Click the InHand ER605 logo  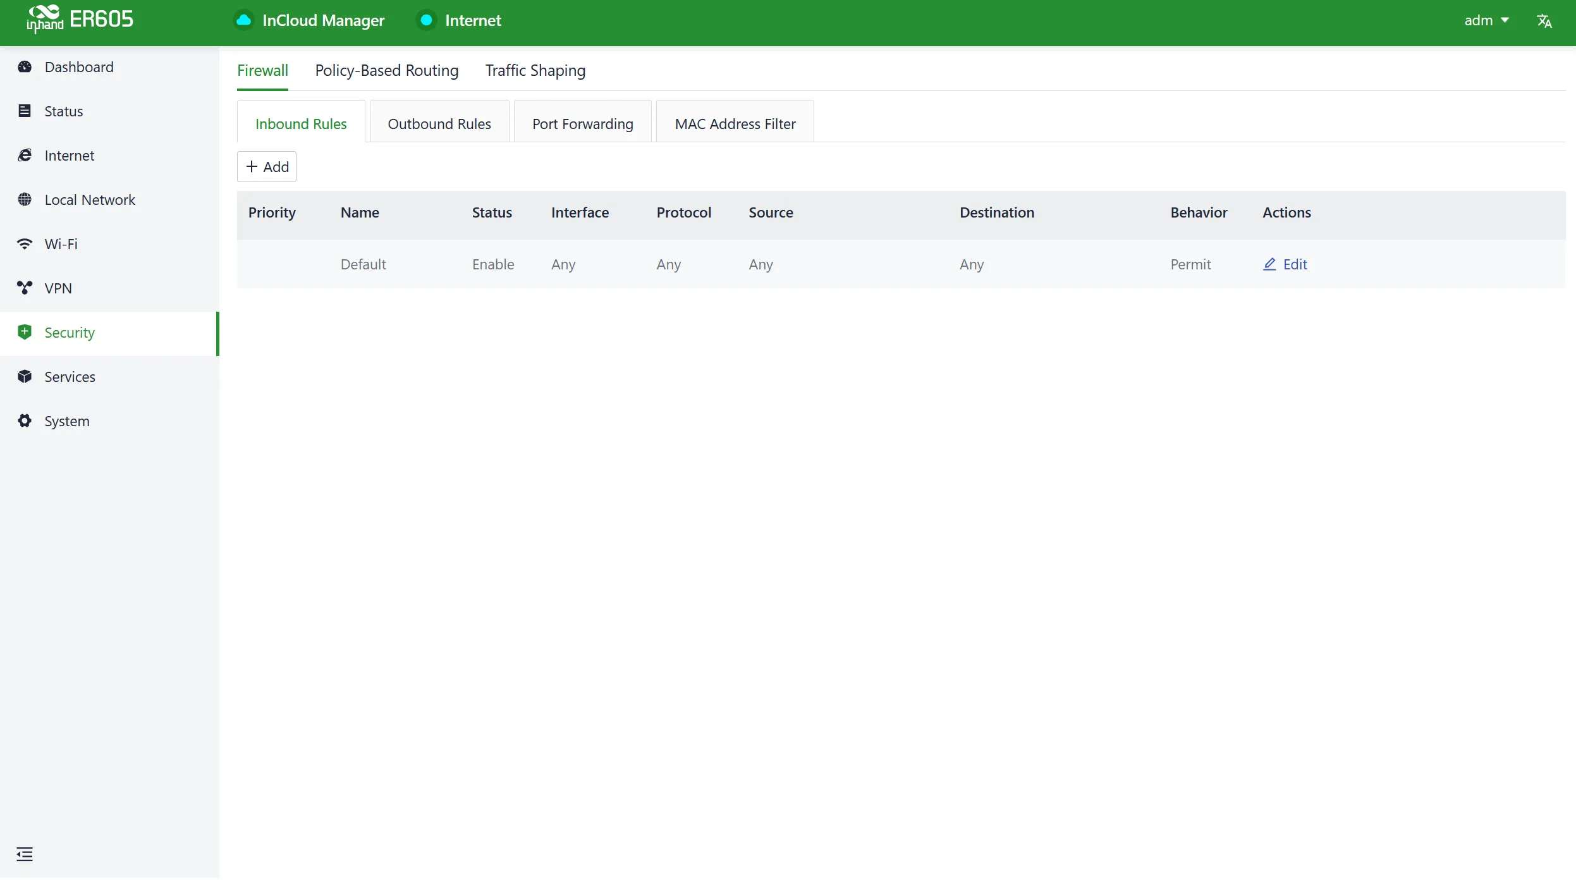[80, 19]
